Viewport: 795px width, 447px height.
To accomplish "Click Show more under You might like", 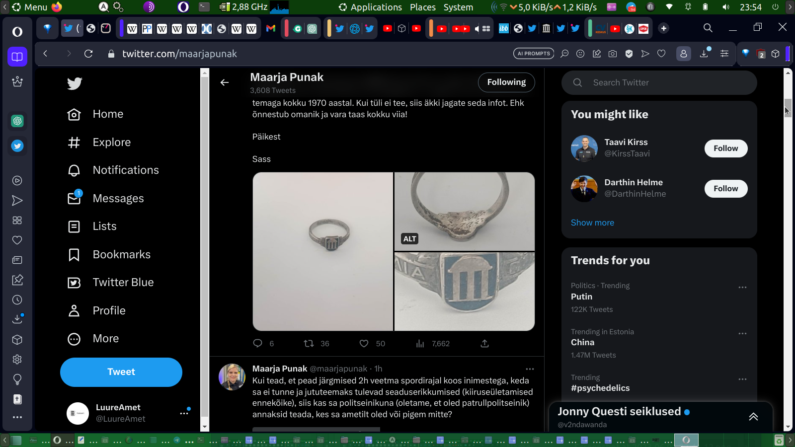I will pyautogui.click(x=592, y=223).
